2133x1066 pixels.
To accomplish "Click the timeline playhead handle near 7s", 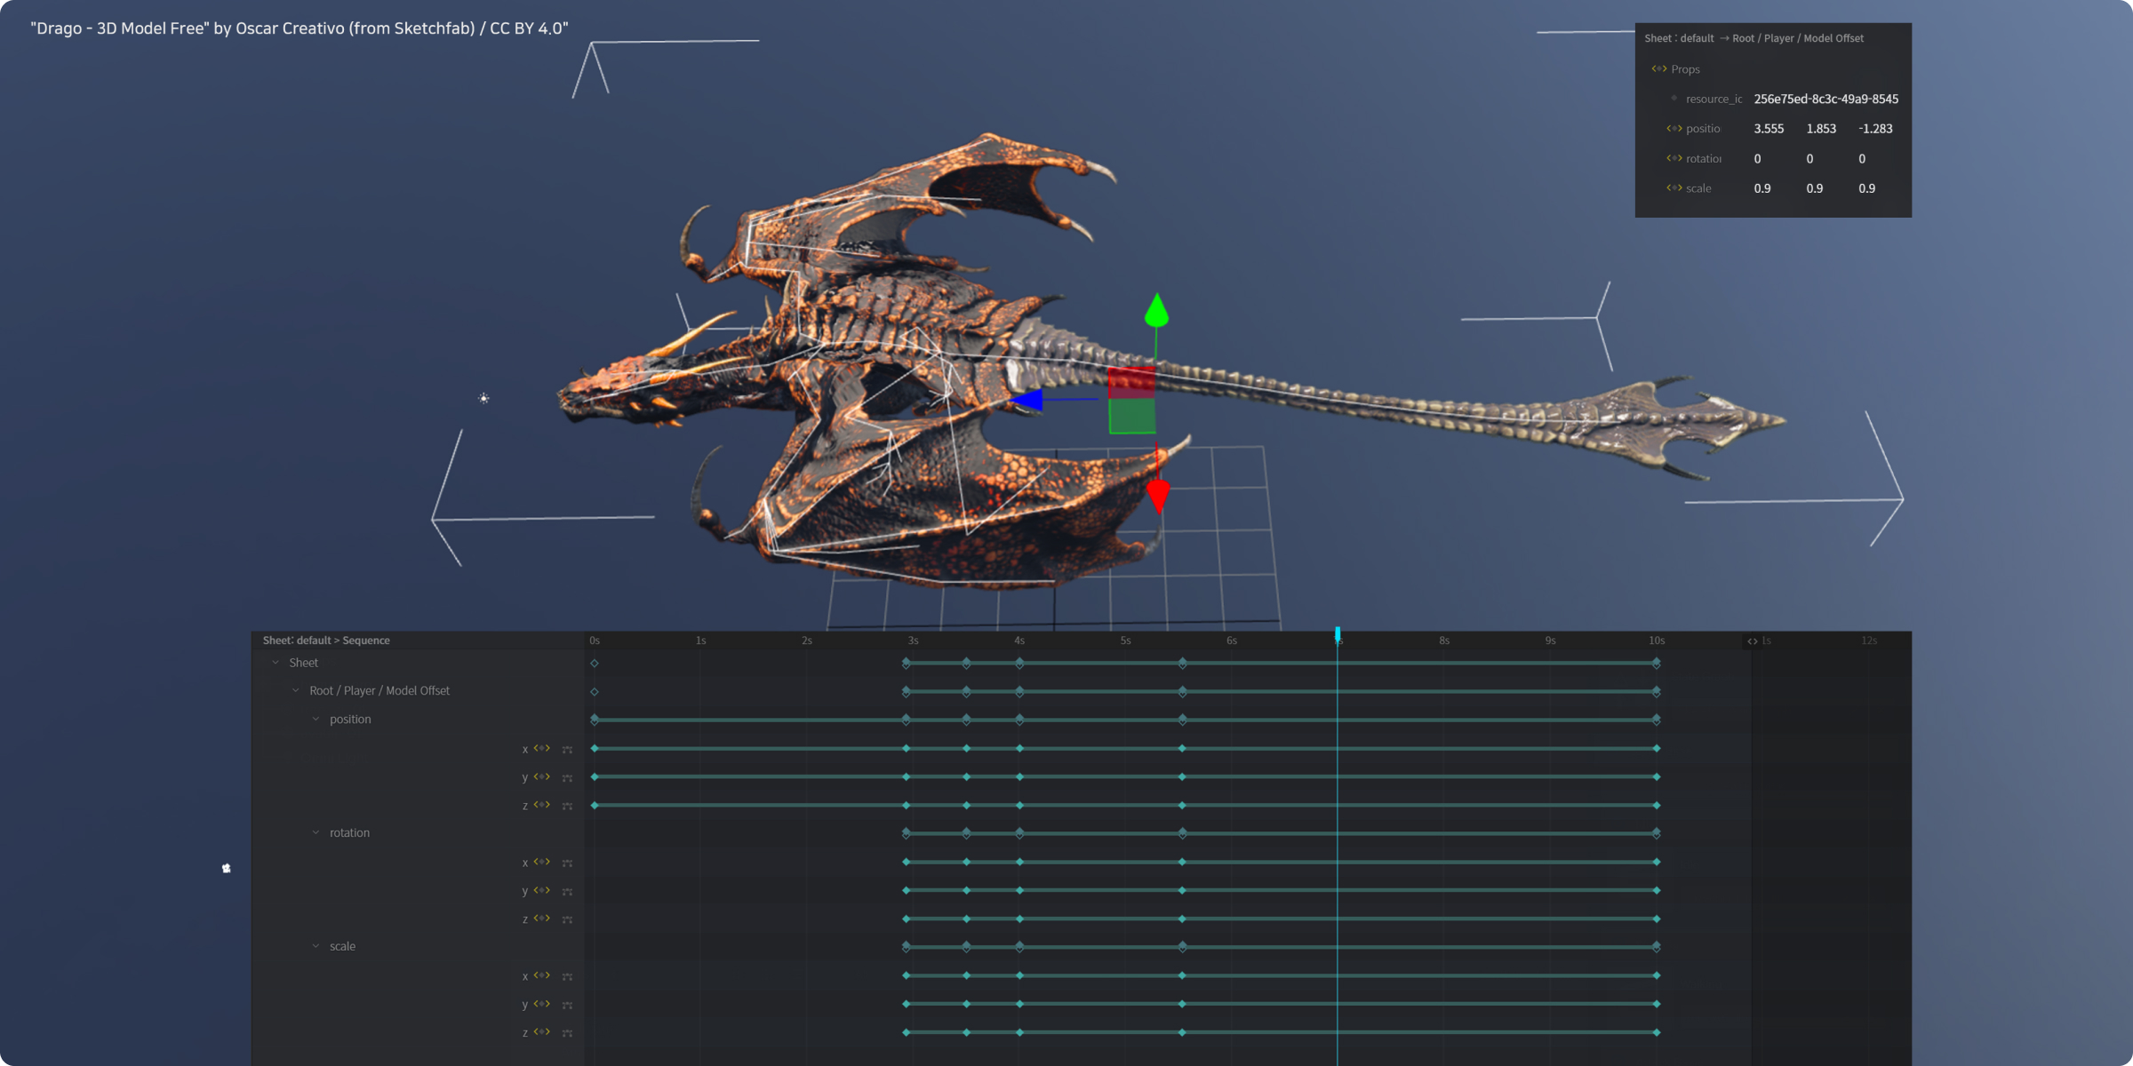I will click(1338, 633).
